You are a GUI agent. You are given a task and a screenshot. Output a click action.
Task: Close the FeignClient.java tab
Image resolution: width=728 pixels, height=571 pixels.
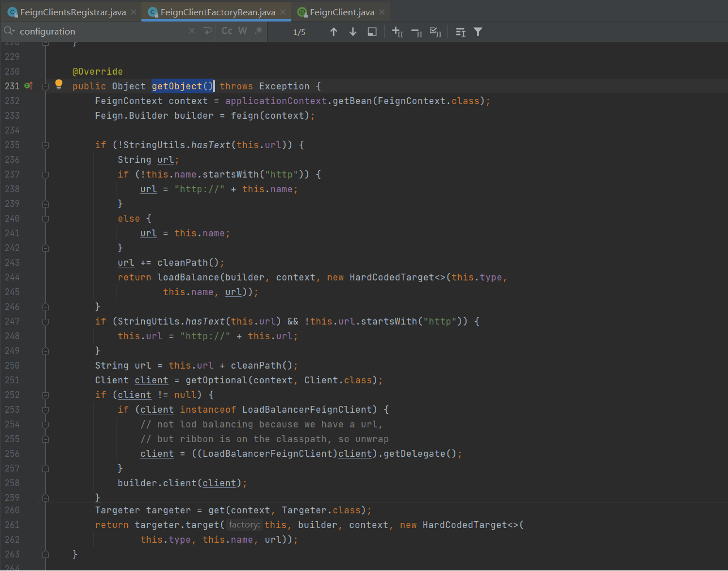382,12
